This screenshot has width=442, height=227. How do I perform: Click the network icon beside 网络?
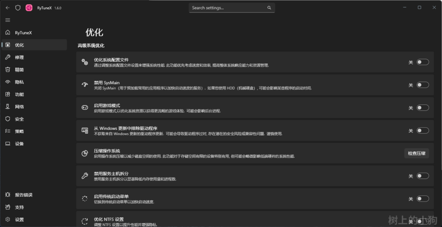tap(8, 107)
